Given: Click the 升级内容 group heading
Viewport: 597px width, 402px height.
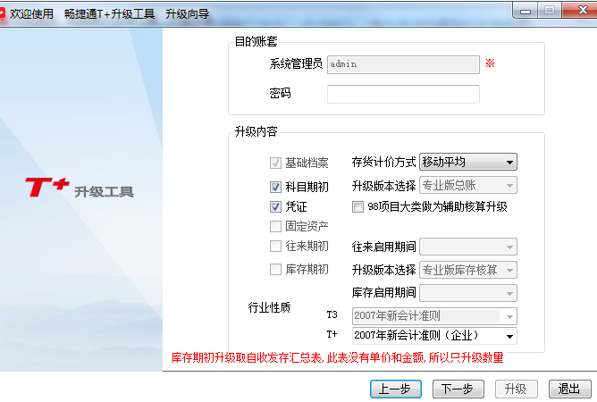Looking at the screenshot, I should pos(256,131).
